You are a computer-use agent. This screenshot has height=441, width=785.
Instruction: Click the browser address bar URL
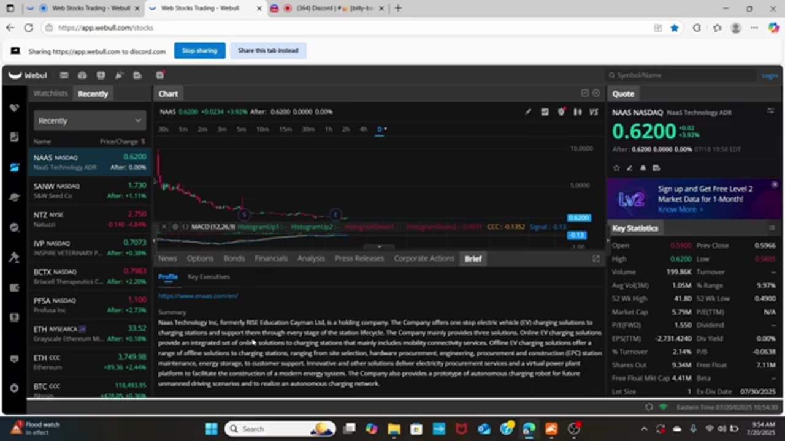(x=105, y=28)
